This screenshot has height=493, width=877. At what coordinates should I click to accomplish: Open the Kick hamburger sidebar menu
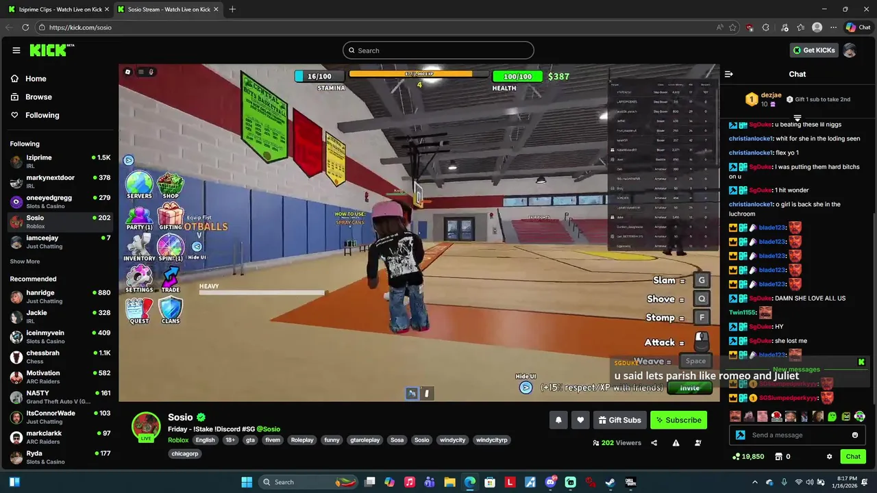tap(16, 50)
